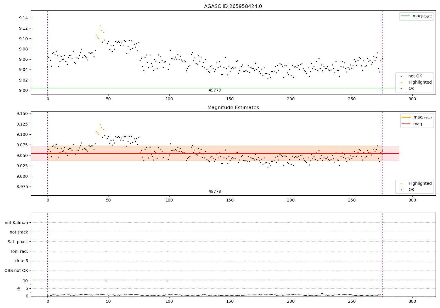Click the 9.04 y-axis tick label
The image size is (440, 308).
click(x=23, y=70)
